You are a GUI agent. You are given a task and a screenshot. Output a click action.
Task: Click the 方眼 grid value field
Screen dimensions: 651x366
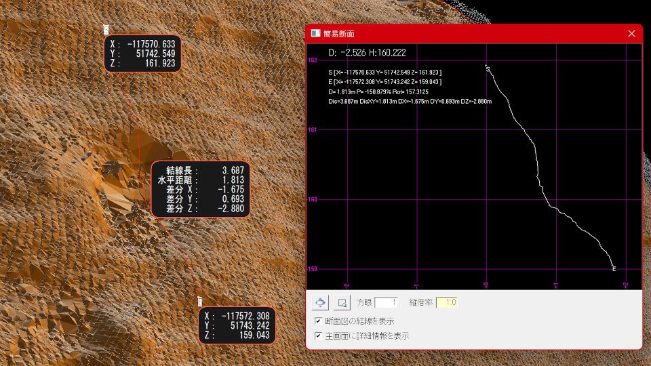[385, 302]
